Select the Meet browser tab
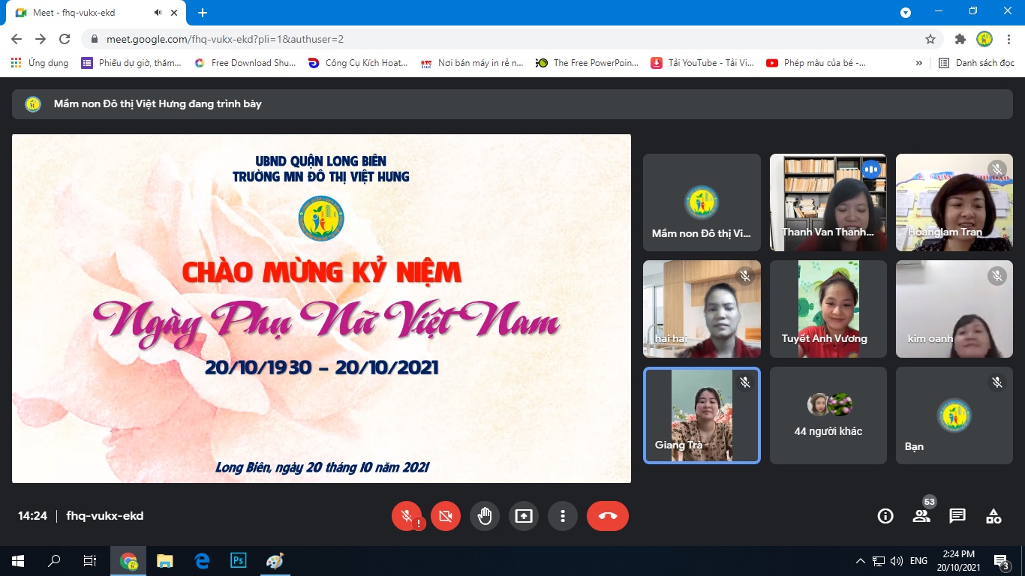Image resolution: width=1025 pixels, height=576 pixels. (x=83, y=13)
